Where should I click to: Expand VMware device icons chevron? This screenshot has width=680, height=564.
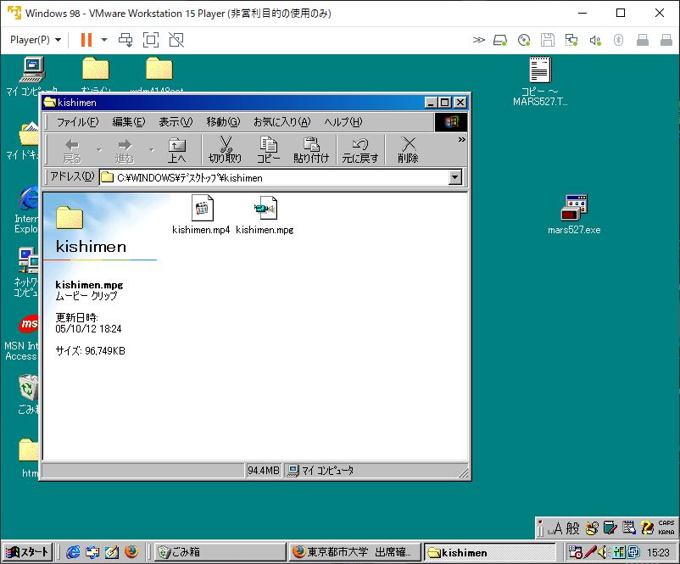pyautogui.click(x=478, y=41)
